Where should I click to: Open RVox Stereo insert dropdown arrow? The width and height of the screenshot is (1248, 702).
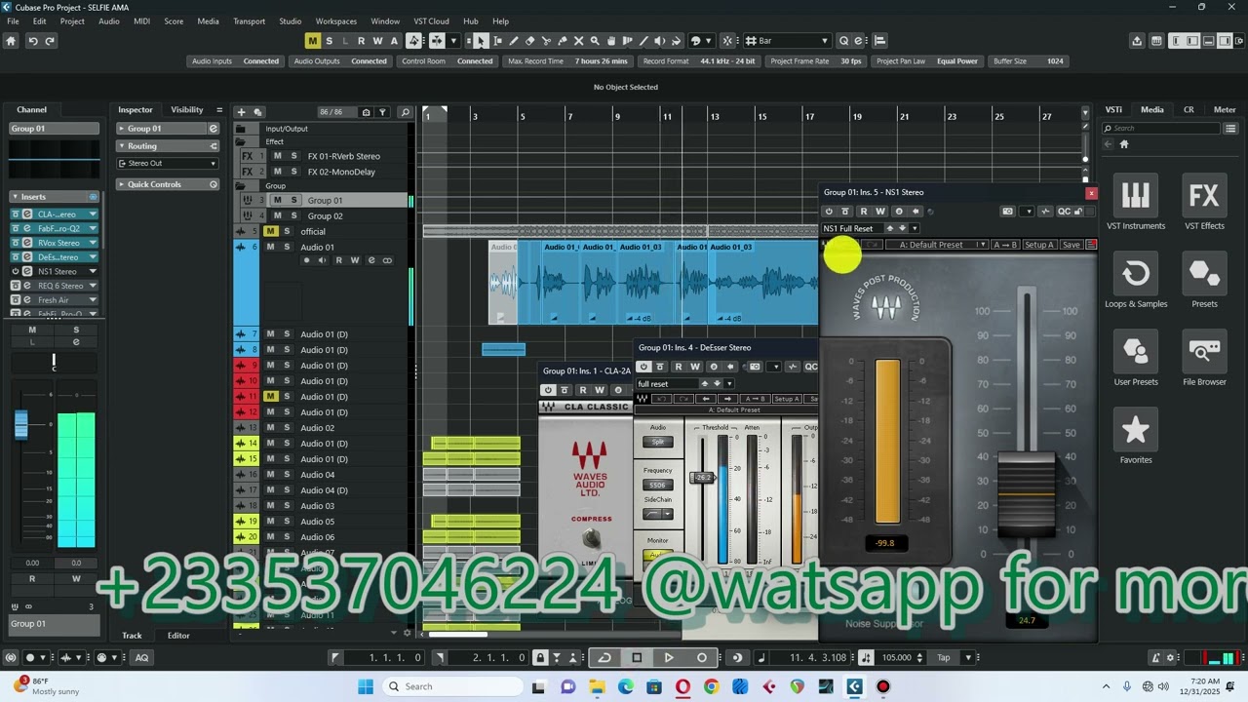(x=93, y=243)
